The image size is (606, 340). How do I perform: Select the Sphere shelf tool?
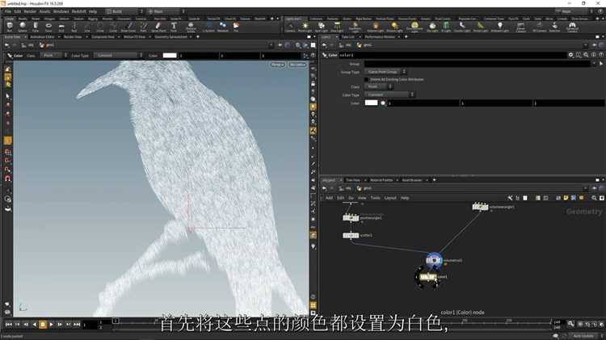click(x=23, y=27)
